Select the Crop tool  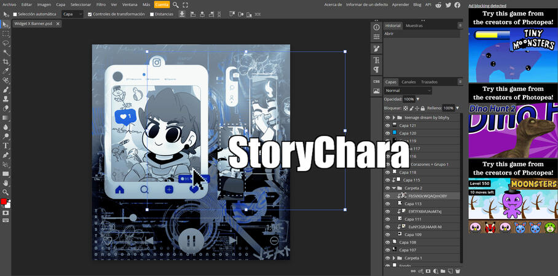pyautogui.click(x=6, y=62)
